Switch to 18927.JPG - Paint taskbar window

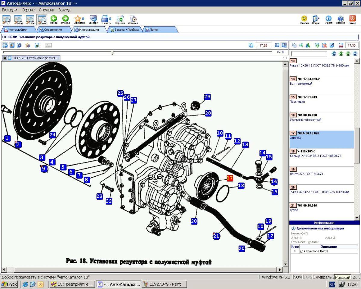point(164,284)
